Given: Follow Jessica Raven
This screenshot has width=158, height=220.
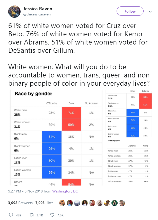Looking at the screenshot, I should 130,11.
